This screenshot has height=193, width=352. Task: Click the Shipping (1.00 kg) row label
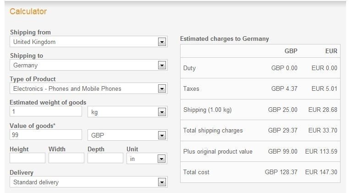208,110
